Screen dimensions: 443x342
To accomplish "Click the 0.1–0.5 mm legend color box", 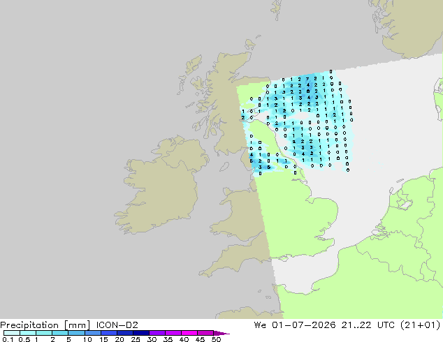I will 12,333.
